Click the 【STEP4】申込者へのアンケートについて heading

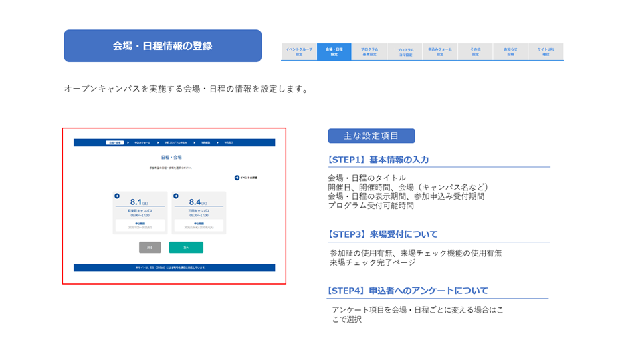(x=407, y=291)
